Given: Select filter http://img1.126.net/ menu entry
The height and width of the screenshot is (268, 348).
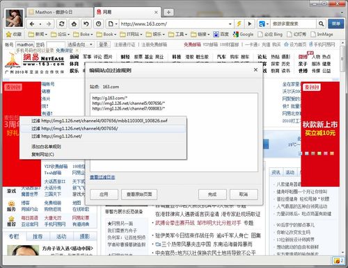Looking at the screenshot, I should coord(103,136).
